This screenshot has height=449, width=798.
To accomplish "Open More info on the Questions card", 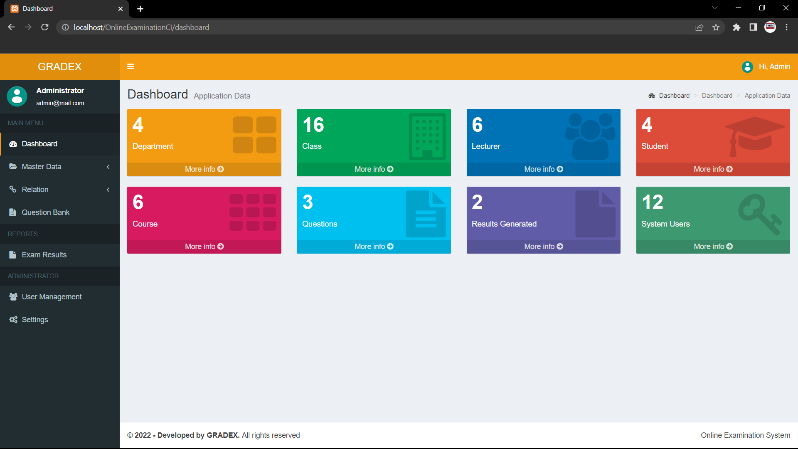I will point(373,246).
